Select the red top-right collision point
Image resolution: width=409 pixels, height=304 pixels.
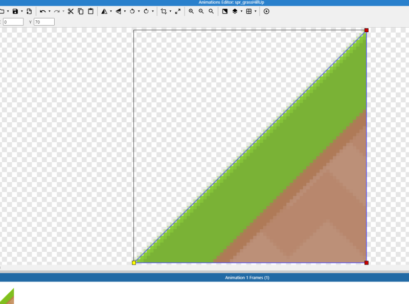click(x=367, y=30)
